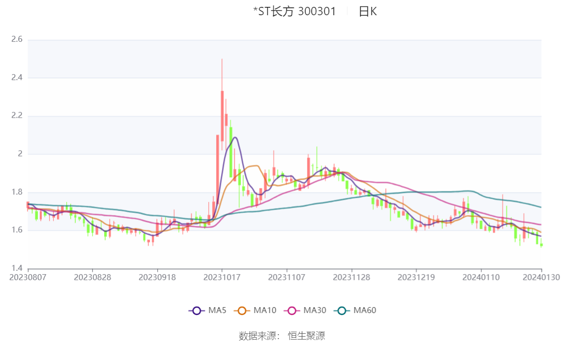The image size is (564, 343).
Task: Click the x-axis date label 20240110
Action: (x=481, y=278)
